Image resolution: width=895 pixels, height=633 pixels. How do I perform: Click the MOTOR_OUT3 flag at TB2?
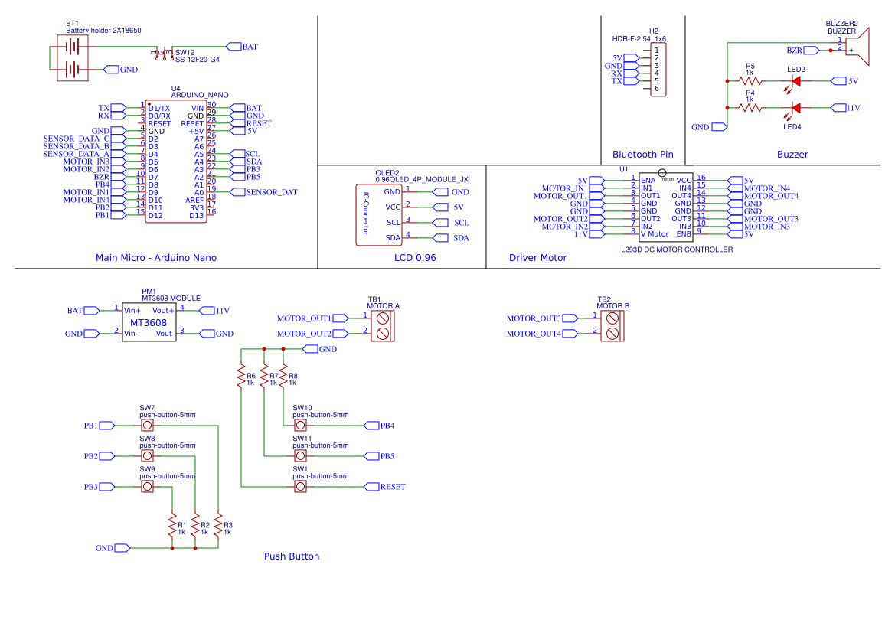pos(542,318)
